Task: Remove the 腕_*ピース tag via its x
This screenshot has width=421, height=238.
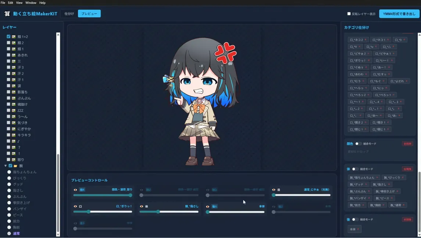Action: tap(392, 198)
